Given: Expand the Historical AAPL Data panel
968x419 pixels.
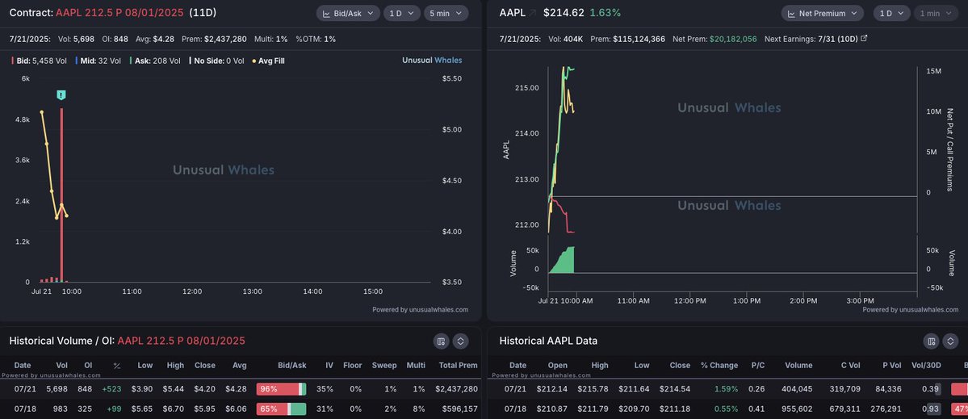Looking at the screenshot, I should (950, 341).
